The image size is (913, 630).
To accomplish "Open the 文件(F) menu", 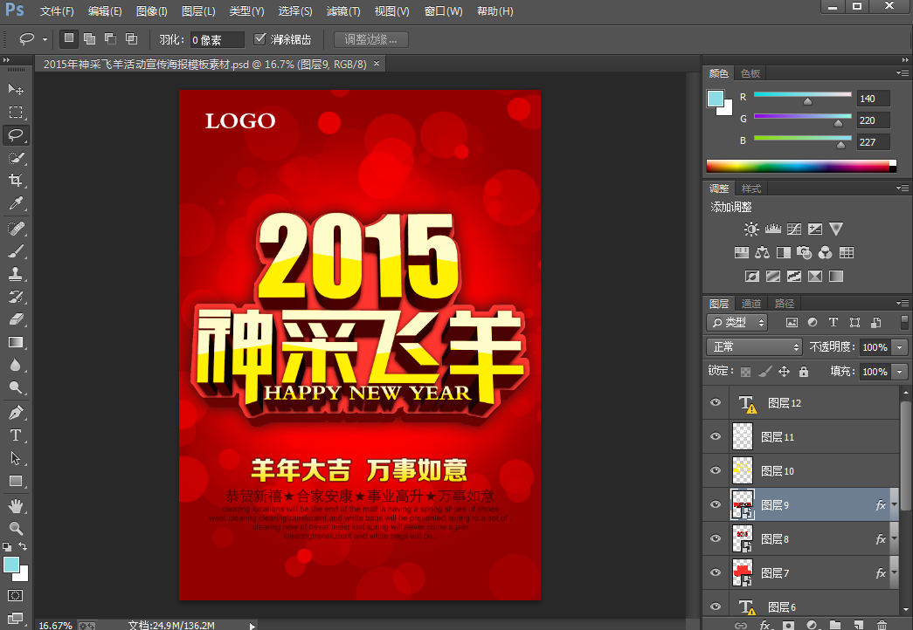I will click(x=57, y=11).
